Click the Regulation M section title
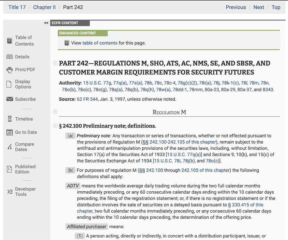This screenshot has width=288, height=240. coord(169,112)
